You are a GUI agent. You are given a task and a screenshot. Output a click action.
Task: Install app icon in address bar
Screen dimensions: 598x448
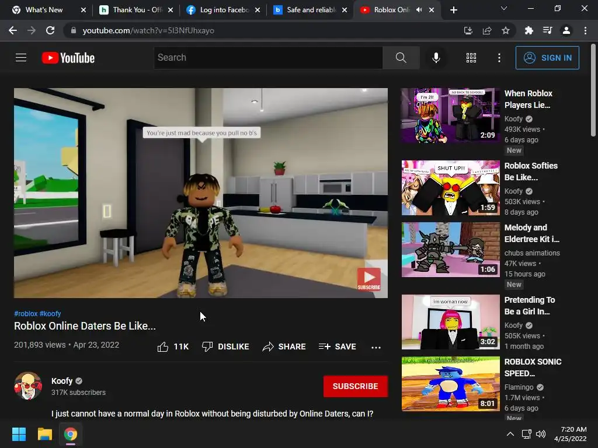click(468, 30)
